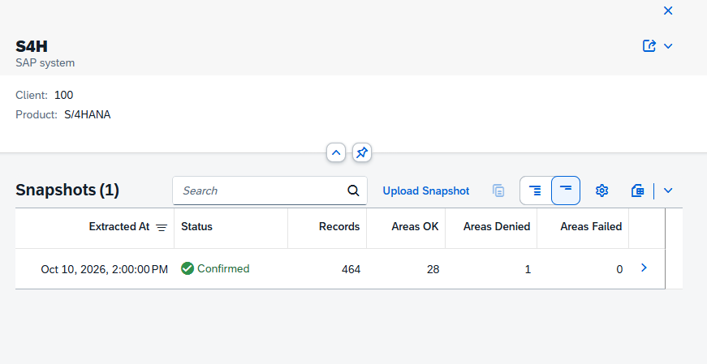The height and width of the screenshot is (364, 707).
Task: Collapse the header with the up chevron
Action: point(336,152)
